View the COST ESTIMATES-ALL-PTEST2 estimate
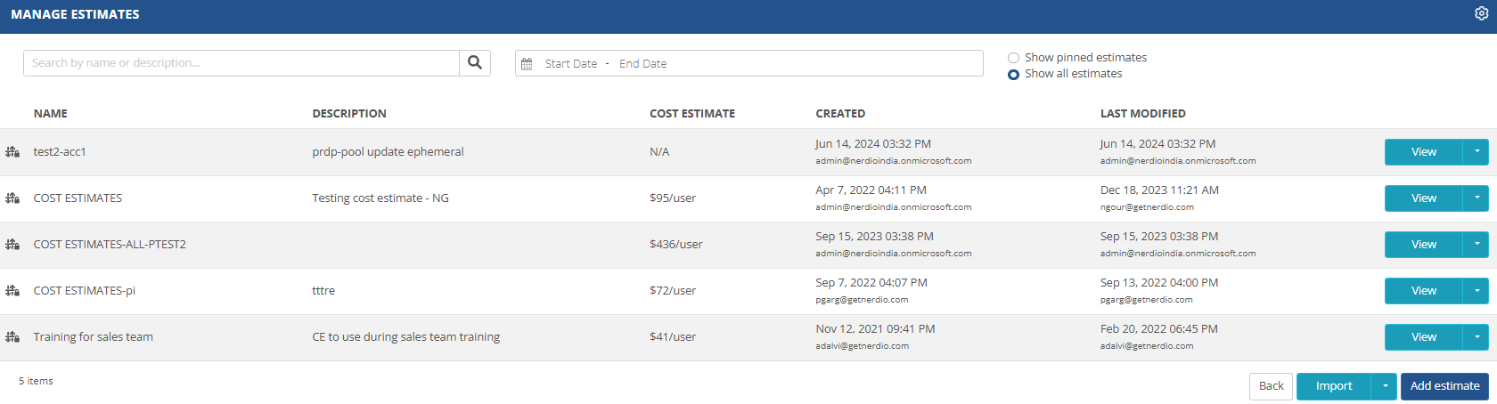The image size is (1497, 404). (x=1424, y=245)
